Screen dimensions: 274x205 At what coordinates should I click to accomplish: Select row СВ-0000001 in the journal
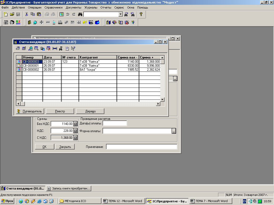[88, 66]
